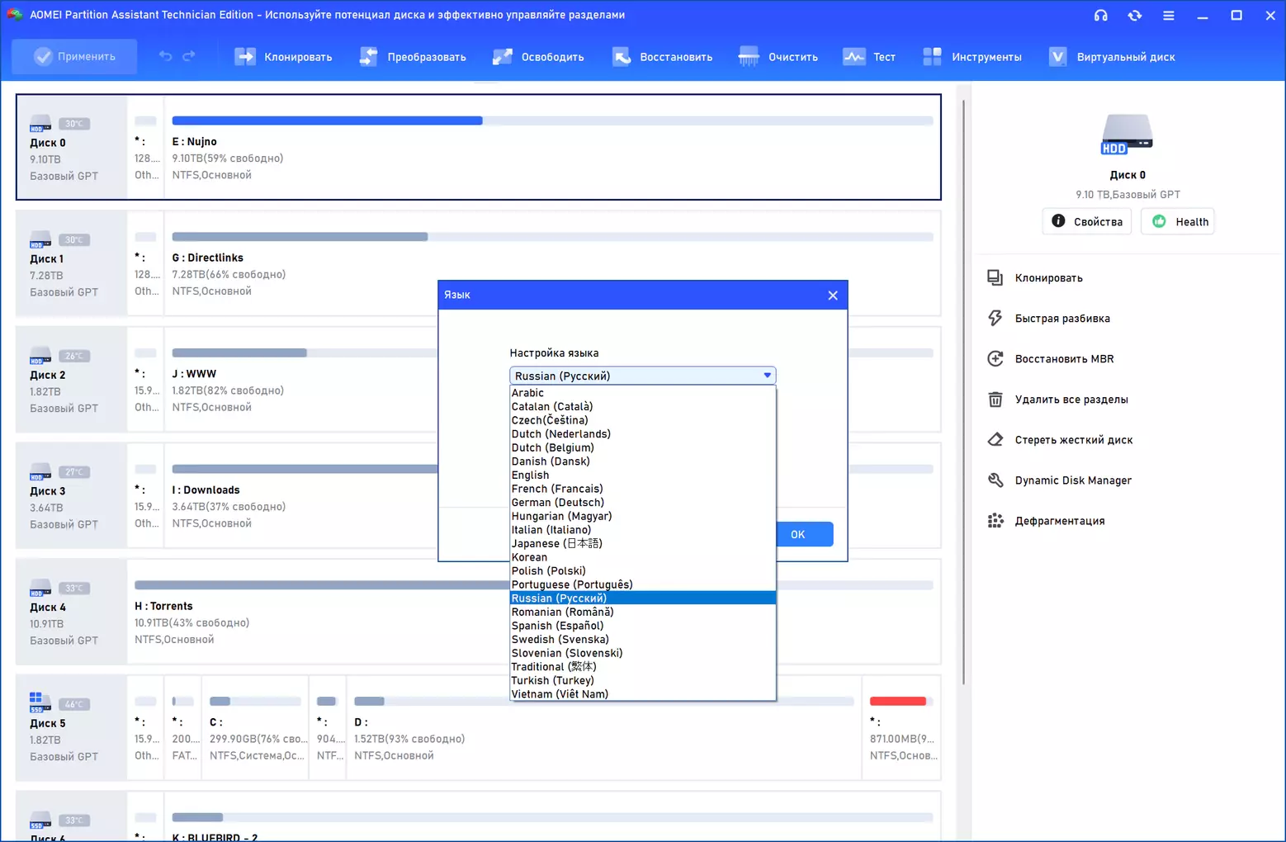
Task: Click the disk list vertical scrollbar
Action: (963, 392)
